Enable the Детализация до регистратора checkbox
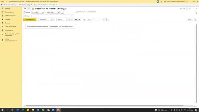Image resolution: width=199 pixels, height=112 pixels. 76,12
